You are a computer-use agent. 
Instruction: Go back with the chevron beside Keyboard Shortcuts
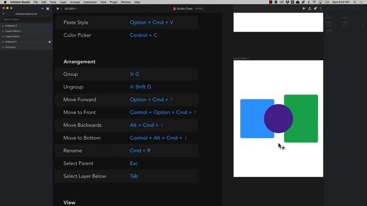[x=3, y=14]
